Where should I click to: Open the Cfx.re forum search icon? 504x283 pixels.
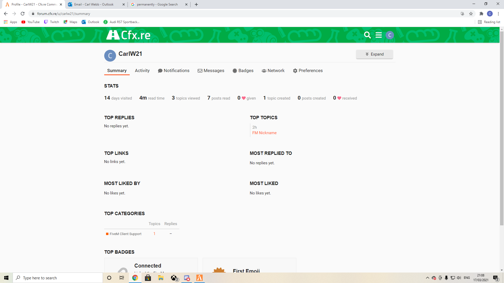click(367, 35)
